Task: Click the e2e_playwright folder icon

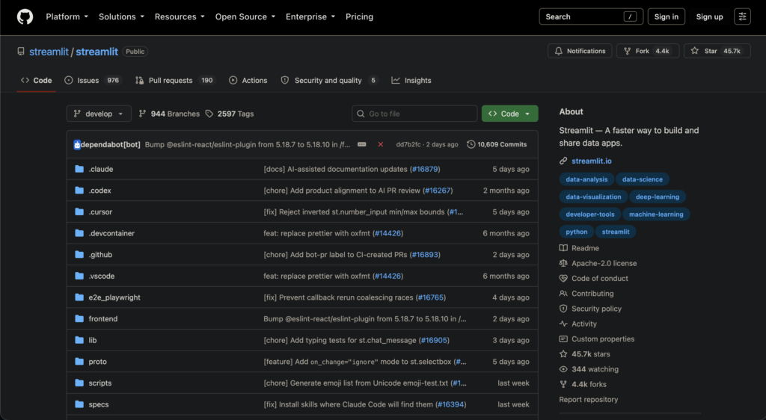Action: click(x=79, y=297)
